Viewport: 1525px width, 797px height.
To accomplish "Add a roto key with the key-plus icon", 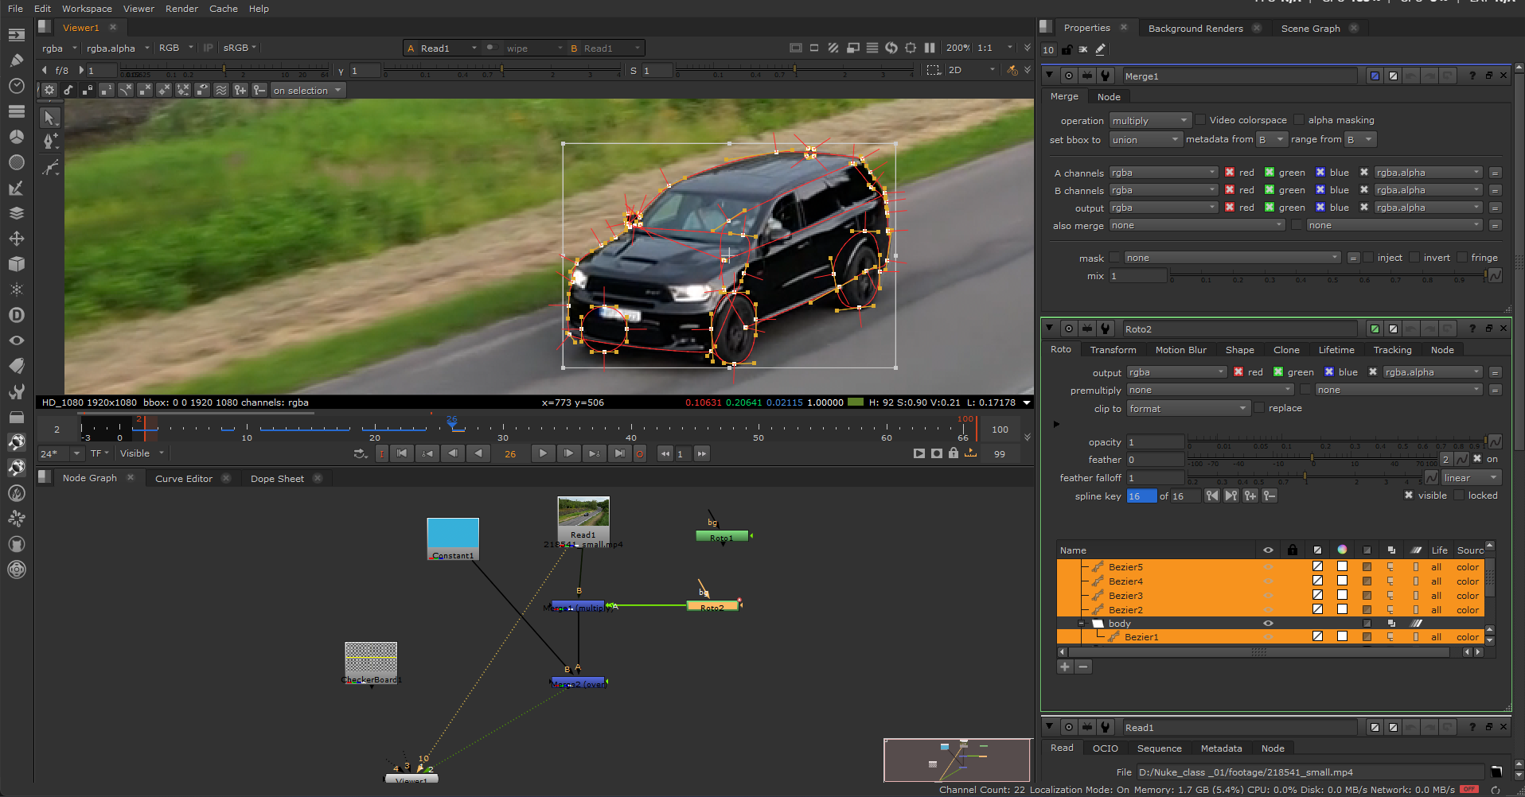I will (x=1250, y=496).
